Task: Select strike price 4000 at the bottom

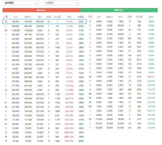Action: pos(81,141)
